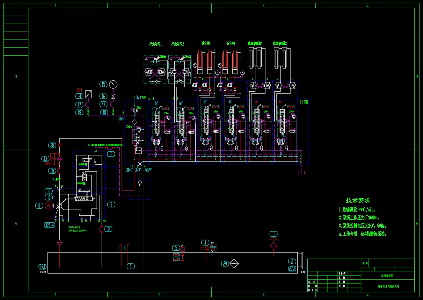Click balloon number 9
The height and width of the screenshot is (300, 423).
click(x=111, y=204)
